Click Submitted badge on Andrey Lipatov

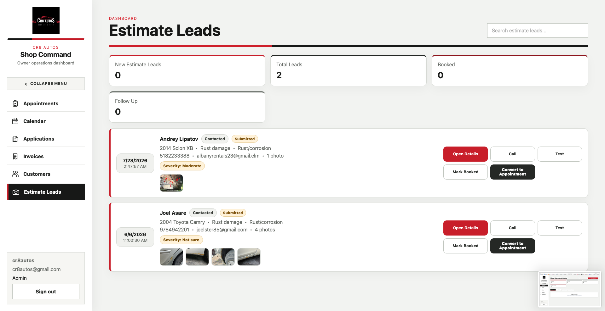tap(245, 139)
